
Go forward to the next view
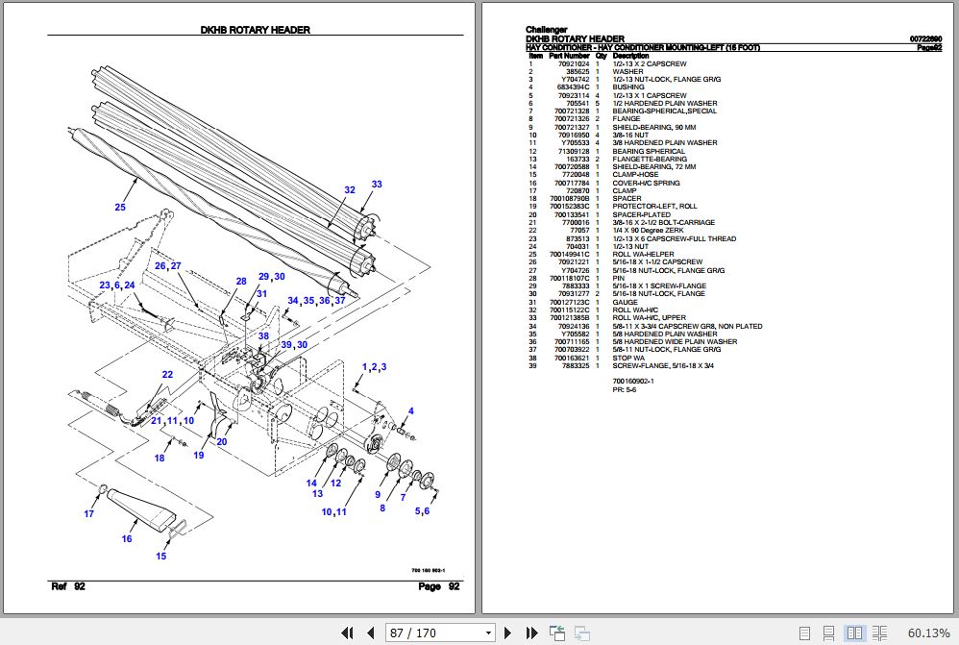pos(580,633)
